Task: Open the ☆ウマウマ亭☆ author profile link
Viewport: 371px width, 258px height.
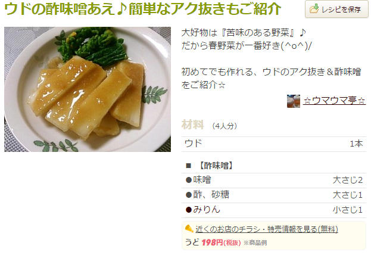Action: tap(334, 101)
